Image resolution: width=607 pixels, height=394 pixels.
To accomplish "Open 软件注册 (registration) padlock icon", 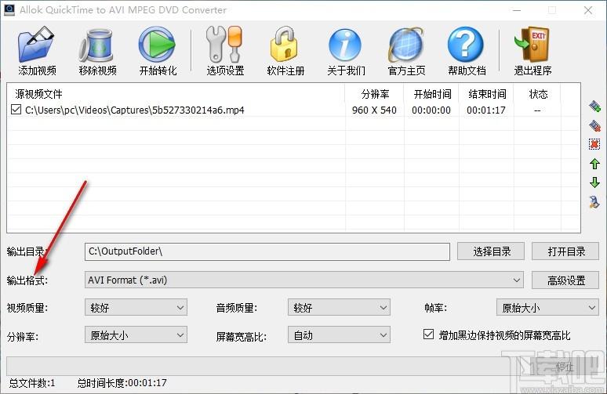I will pyautogui.click(x=285, y=45).
